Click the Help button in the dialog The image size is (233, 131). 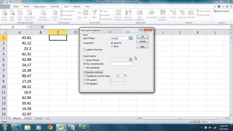tap(142, 47)
